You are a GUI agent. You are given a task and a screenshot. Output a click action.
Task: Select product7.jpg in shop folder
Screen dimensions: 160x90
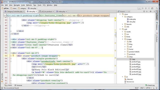tap(135, 62)
